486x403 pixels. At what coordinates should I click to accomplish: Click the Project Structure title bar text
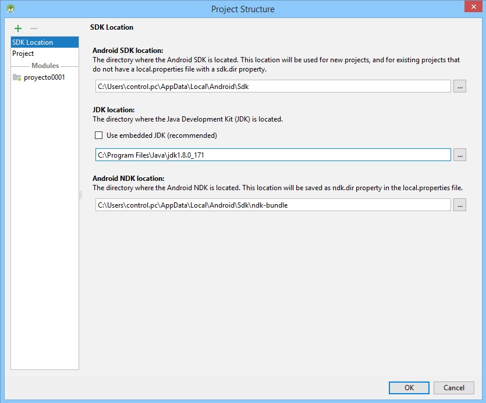pos(243,9)
